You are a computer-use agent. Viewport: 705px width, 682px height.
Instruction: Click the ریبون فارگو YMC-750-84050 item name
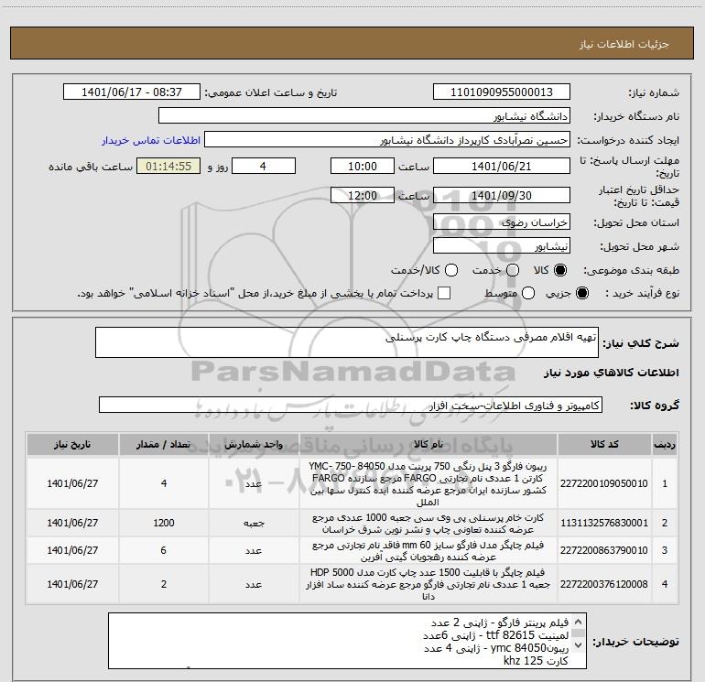point(428,483)
